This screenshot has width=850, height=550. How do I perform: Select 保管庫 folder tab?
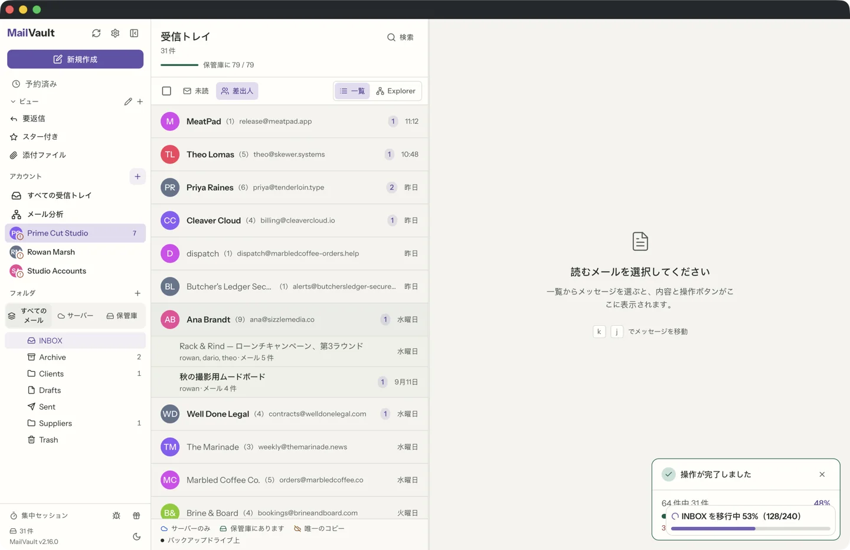point(122,316)
